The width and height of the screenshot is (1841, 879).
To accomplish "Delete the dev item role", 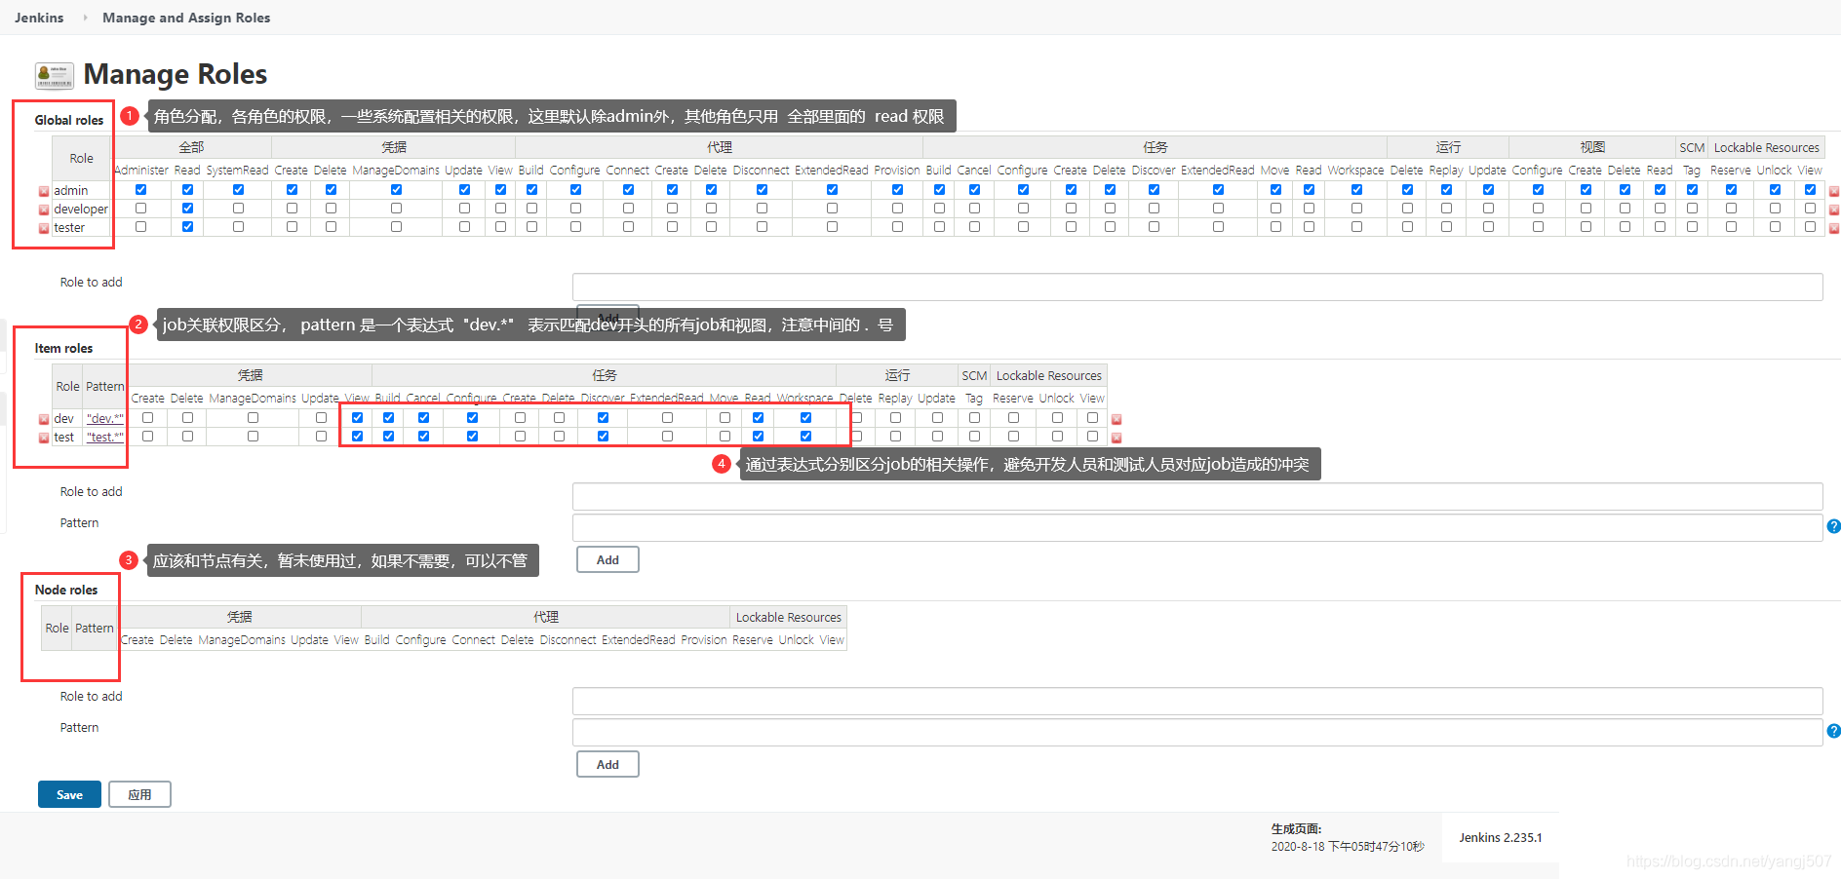I will 43,418.
